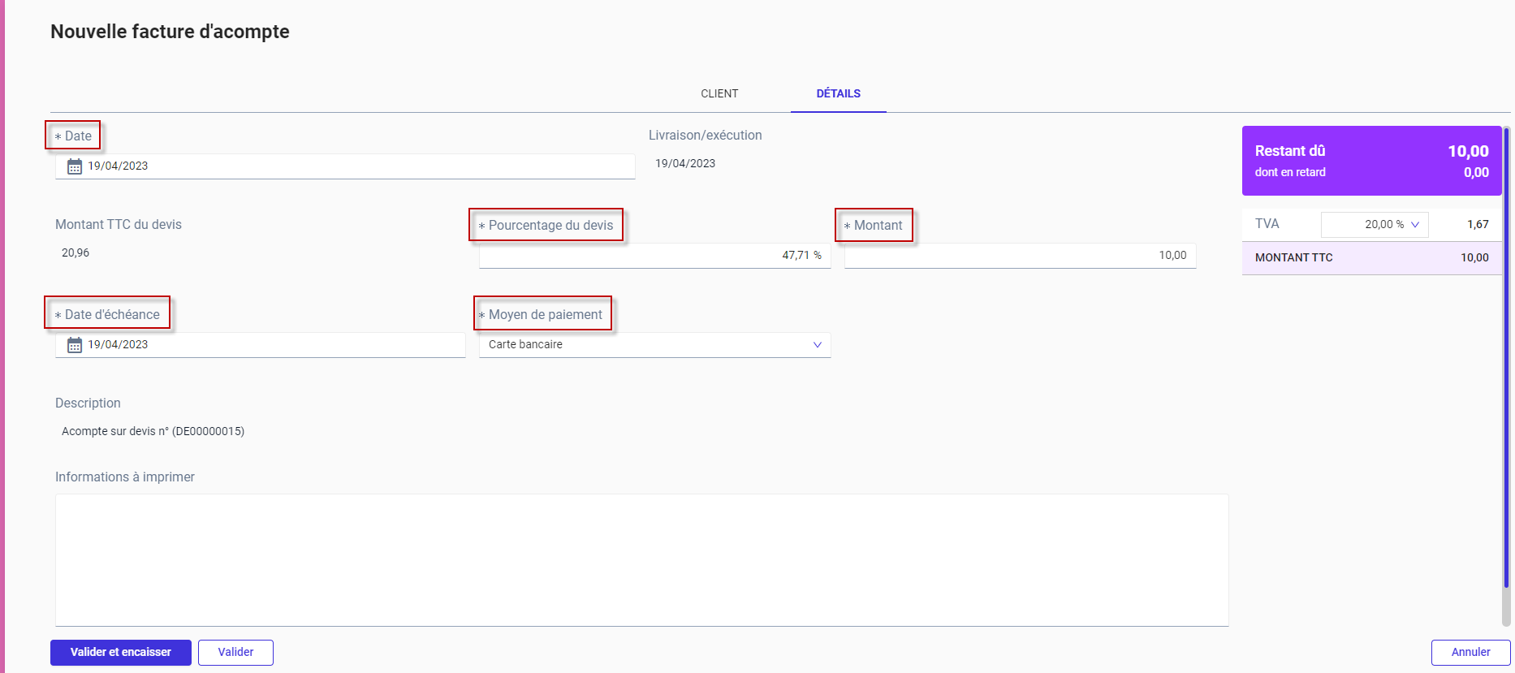Viewport: 1515px width, 673px height.
Task: Click the Livraison/exécution date 19/04/2023
Action: [x=685, y=163]
